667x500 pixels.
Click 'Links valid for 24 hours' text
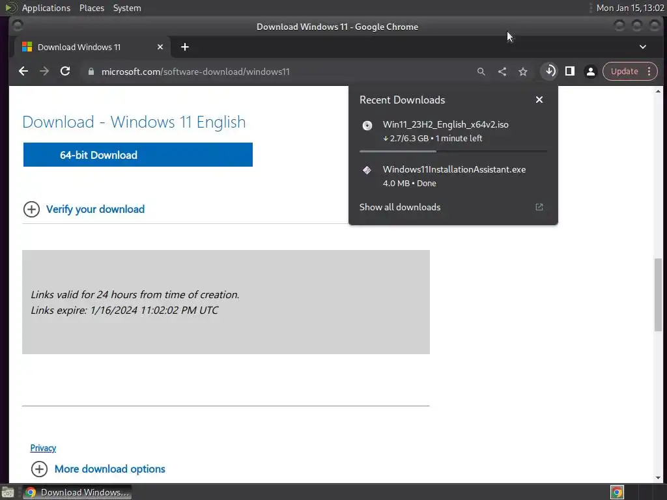[x=135, y=295]
